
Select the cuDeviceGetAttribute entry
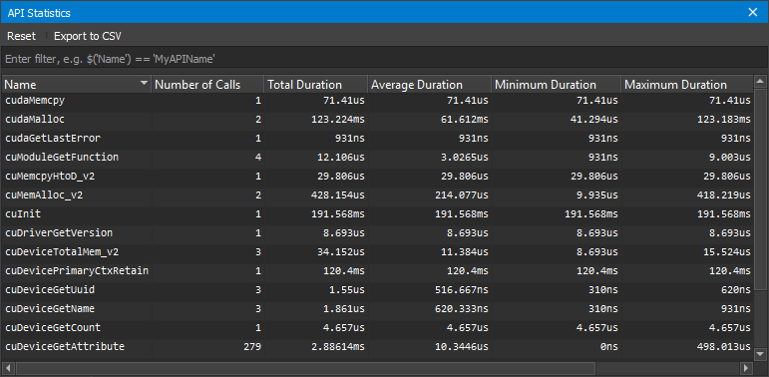(65, 347)
